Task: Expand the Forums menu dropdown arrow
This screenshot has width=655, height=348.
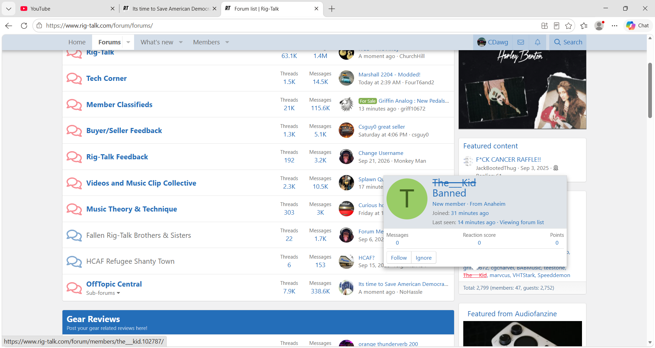Action: 128,42
